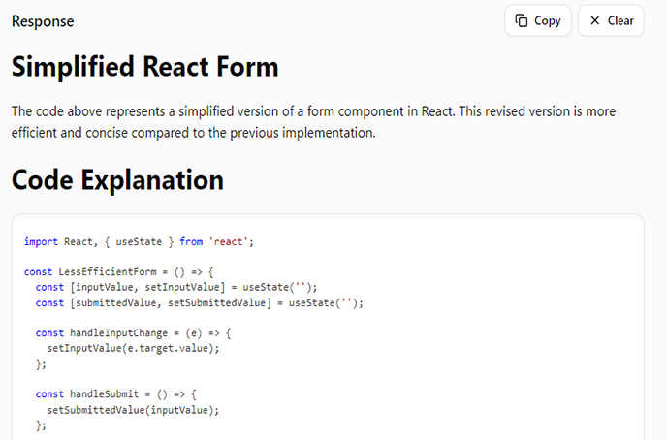Click the X icon in the Clear button
Image resolution: width=667 pixels, height=440 pixels.
tap(595, 20)
